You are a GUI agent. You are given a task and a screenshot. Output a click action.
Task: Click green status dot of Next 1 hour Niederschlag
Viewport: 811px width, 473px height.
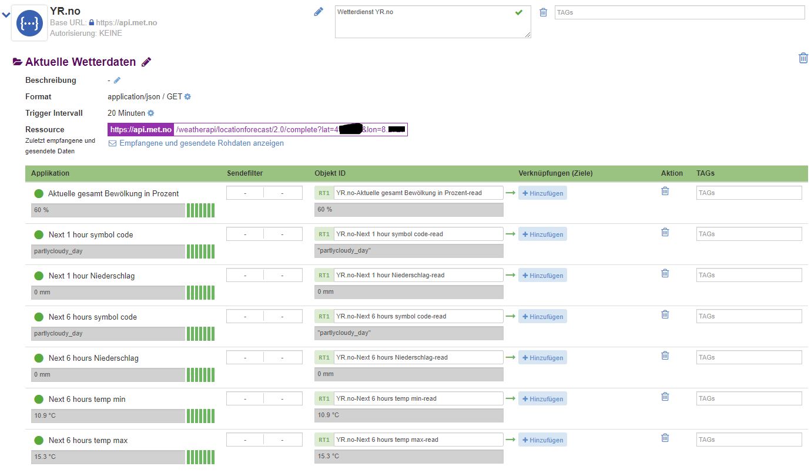tap(39, 276)
